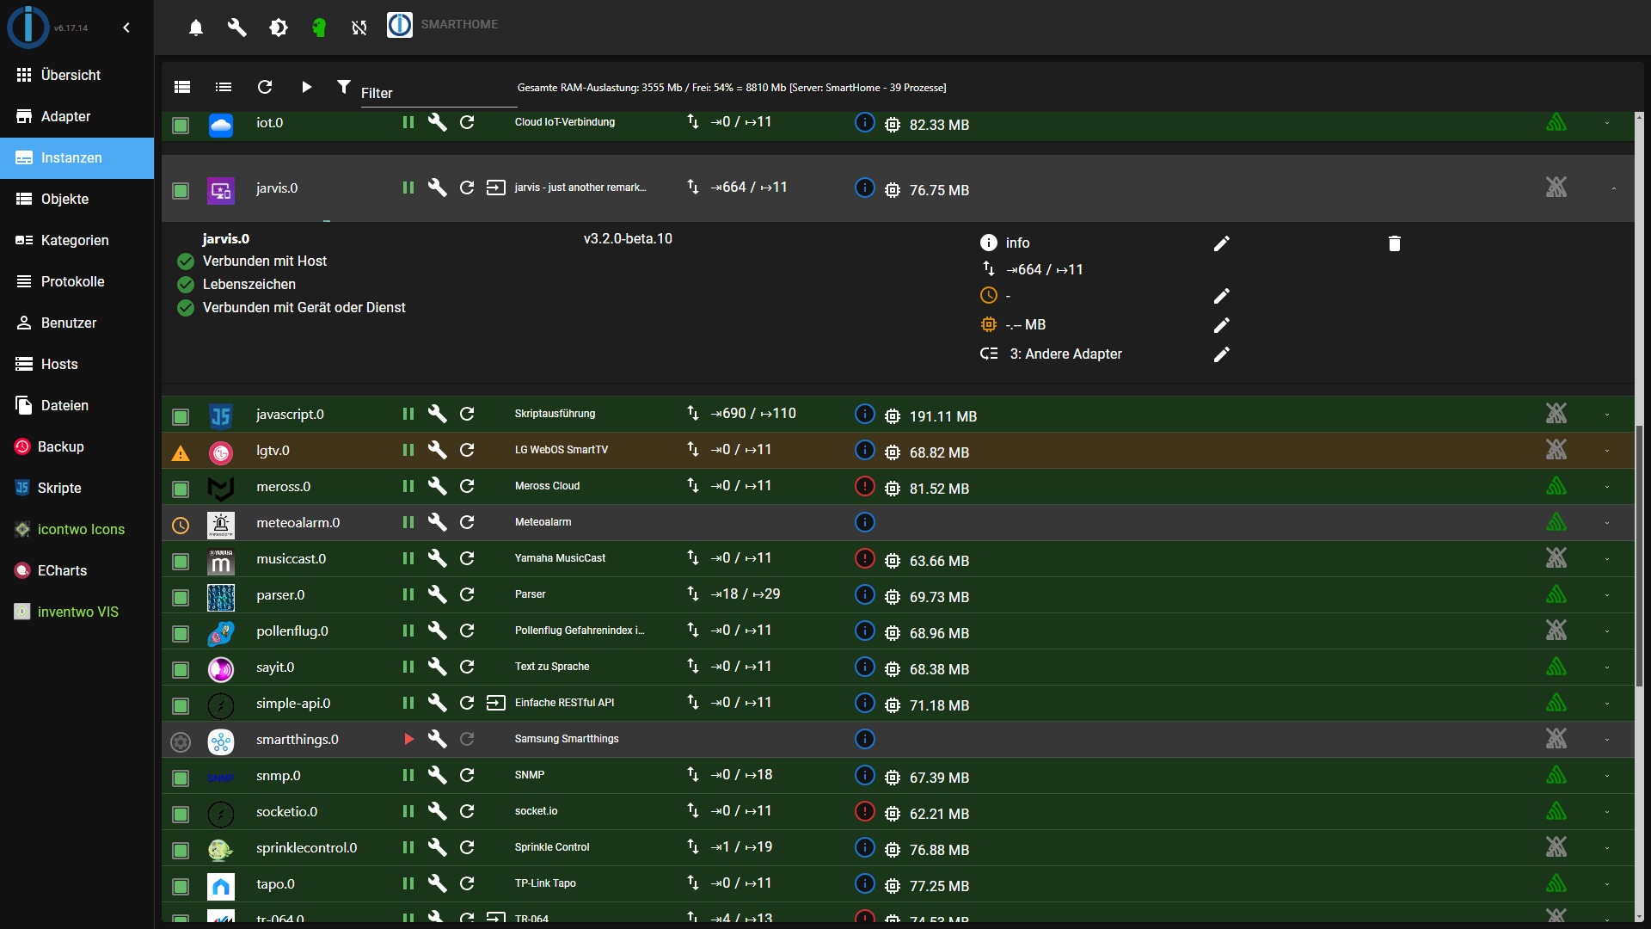Toggle theme brightness icon in top bar

click(x=278, y=28)
